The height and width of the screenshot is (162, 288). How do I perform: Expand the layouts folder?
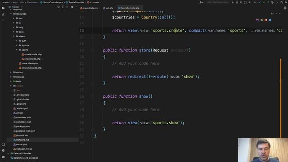(16, 45)
